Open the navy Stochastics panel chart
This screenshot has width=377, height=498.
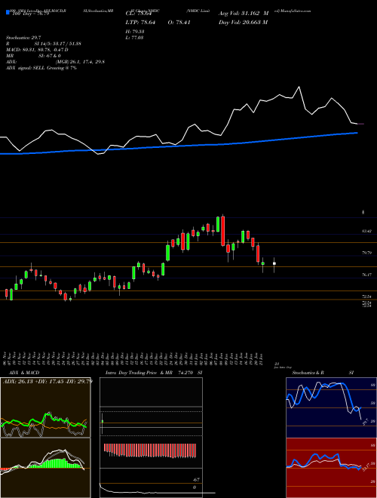331,407
